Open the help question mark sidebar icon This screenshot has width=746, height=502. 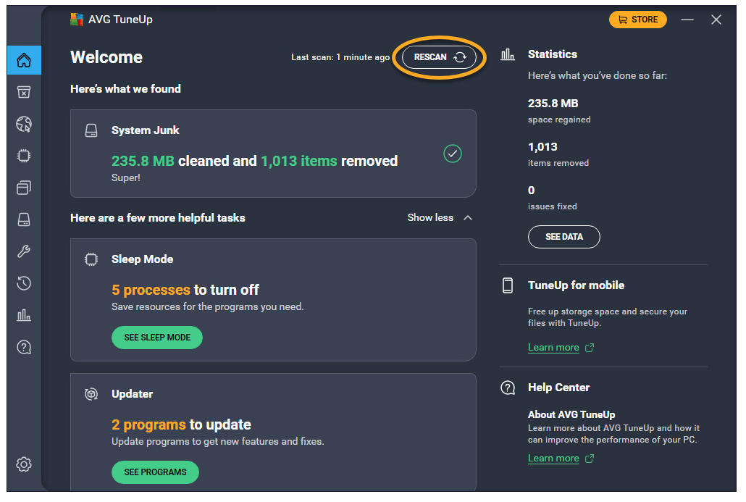point(24,347)
